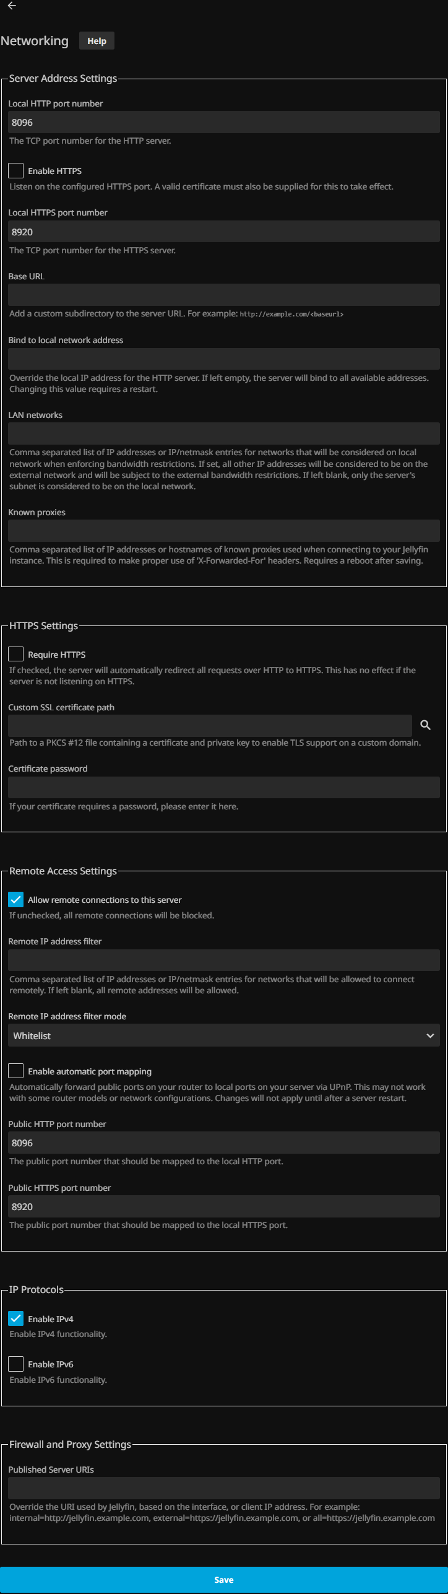
Task: Select the Published Server URIs field
Action: pyautogui.click(x=224, y=1488)
